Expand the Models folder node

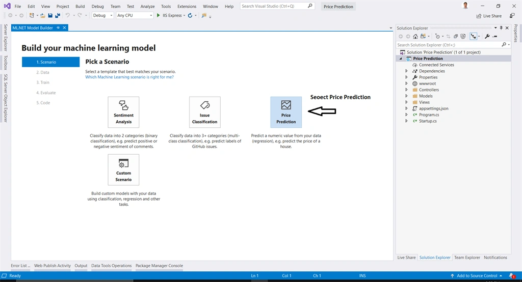tap(406, 96)
